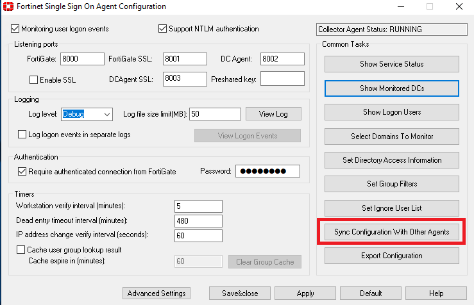
Task: Click Export Configuration button
Action: coord(392,256)
